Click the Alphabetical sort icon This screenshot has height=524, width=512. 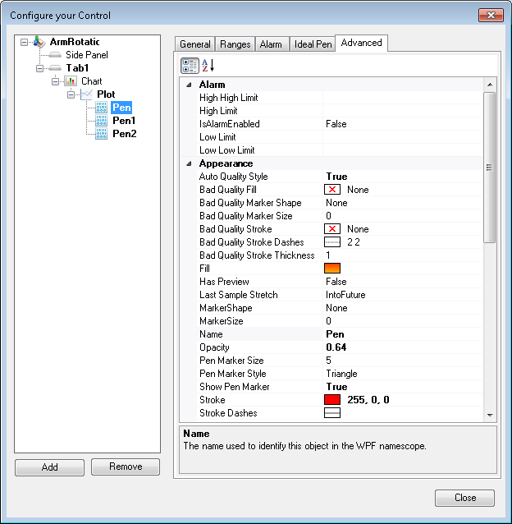pos(208,65)
